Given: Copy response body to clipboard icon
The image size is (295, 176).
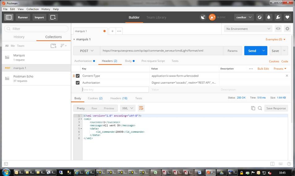Looking at the screenshot, I should [253, 108].
